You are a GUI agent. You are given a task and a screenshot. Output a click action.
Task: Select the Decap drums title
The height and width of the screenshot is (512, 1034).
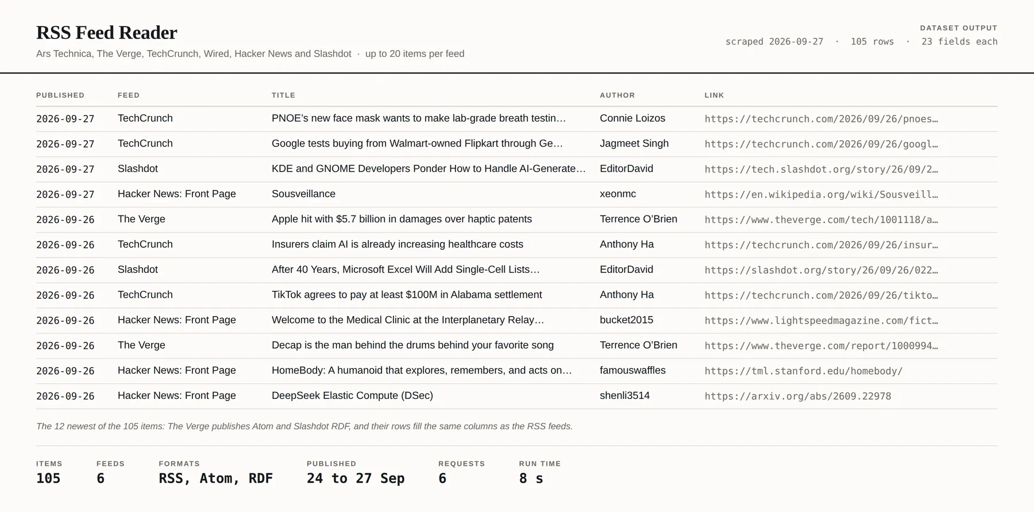click(x=412, y=345)
